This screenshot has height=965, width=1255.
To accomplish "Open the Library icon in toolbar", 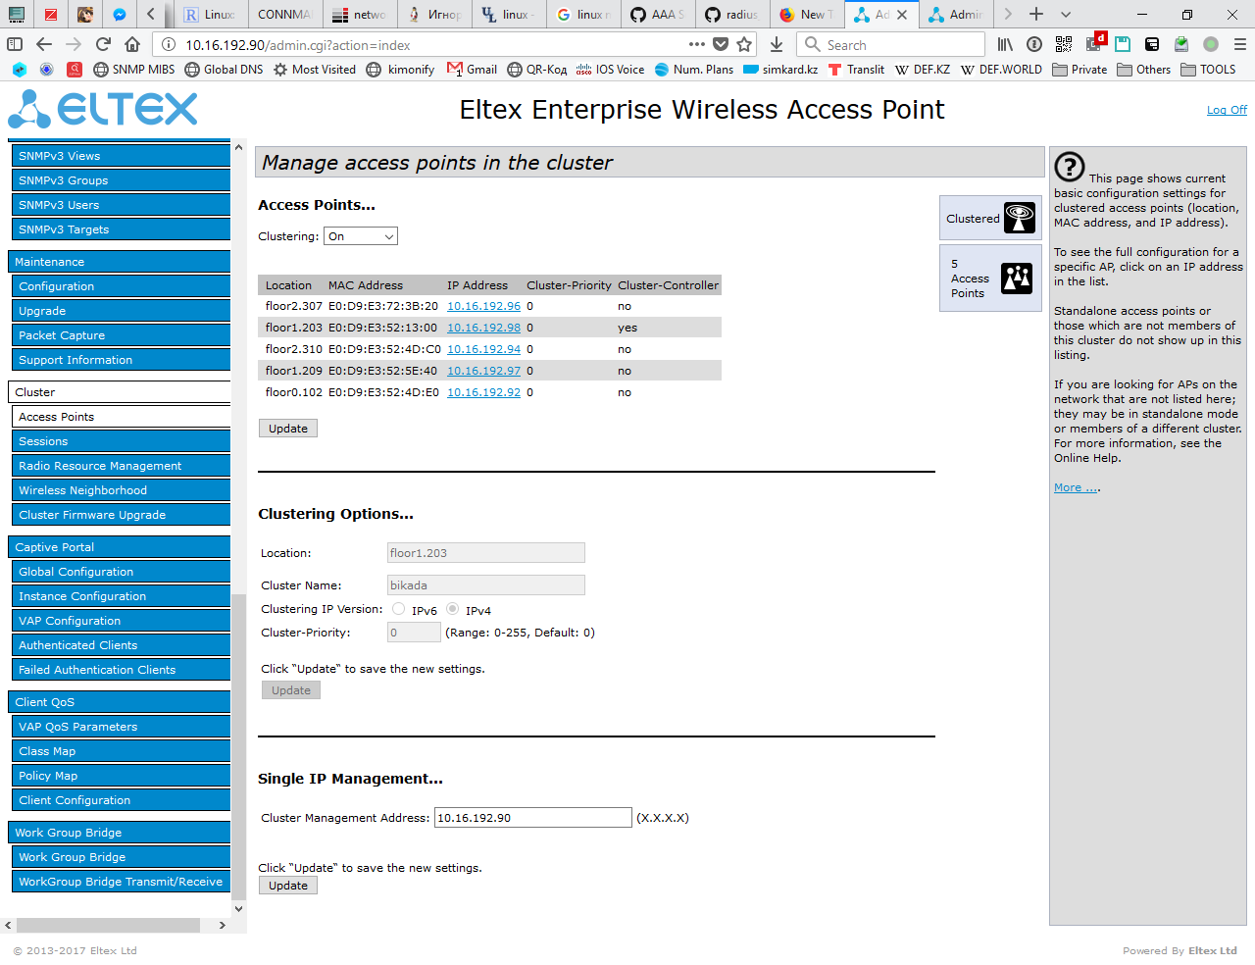I will 1005,44.
